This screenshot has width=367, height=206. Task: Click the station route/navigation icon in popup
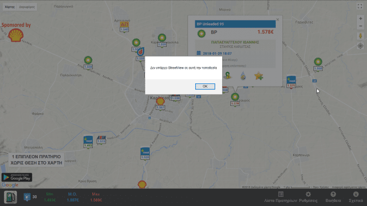click(x=227, y=76)
